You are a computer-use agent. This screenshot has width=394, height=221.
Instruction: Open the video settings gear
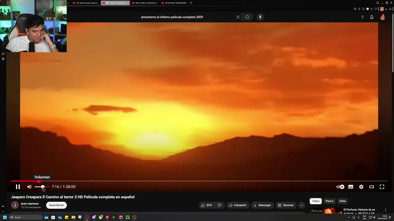[x=361, y=187]
